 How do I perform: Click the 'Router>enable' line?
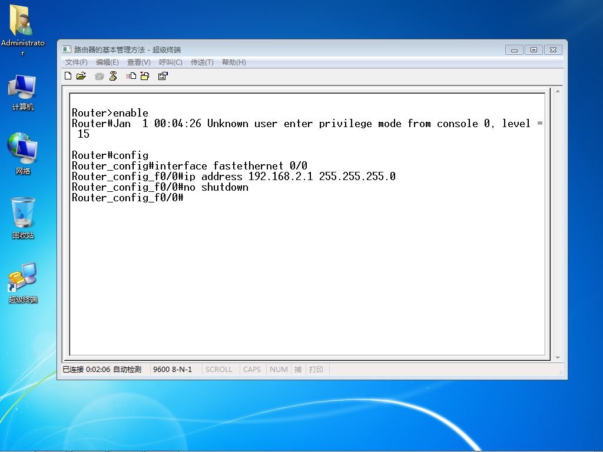tap(110, 113)
